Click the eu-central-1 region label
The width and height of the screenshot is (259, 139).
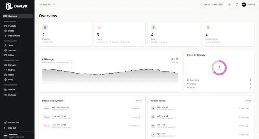[x=134, y=126]
